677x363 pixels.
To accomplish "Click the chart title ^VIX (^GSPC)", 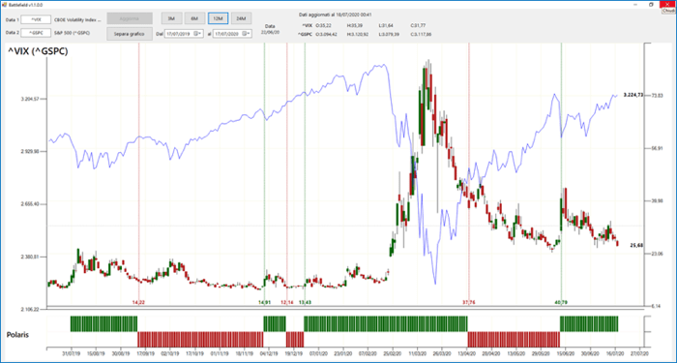I will click(x=38, y=51).
